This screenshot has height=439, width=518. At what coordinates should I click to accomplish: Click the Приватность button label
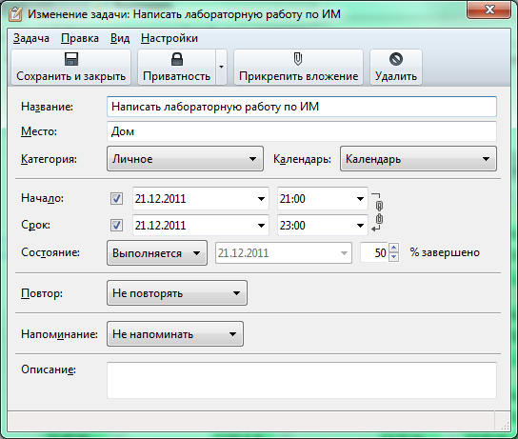tap(177, 76)
